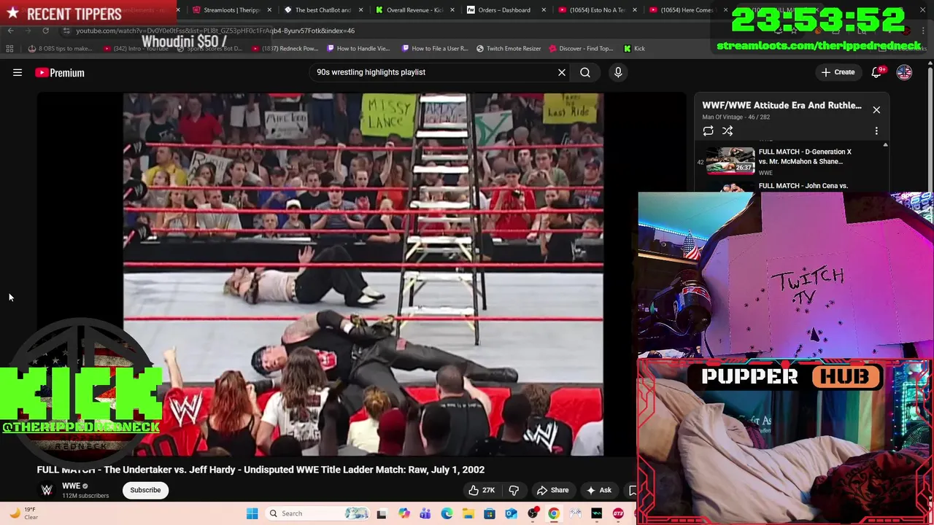Share the Undertaker vs. Jeff Hardy video
The width and height of the screenshot is (934, 525).
click(x=552, y=490)
